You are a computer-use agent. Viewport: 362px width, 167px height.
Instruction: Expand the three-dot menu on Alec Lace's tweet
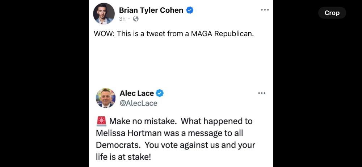(261, 93)
